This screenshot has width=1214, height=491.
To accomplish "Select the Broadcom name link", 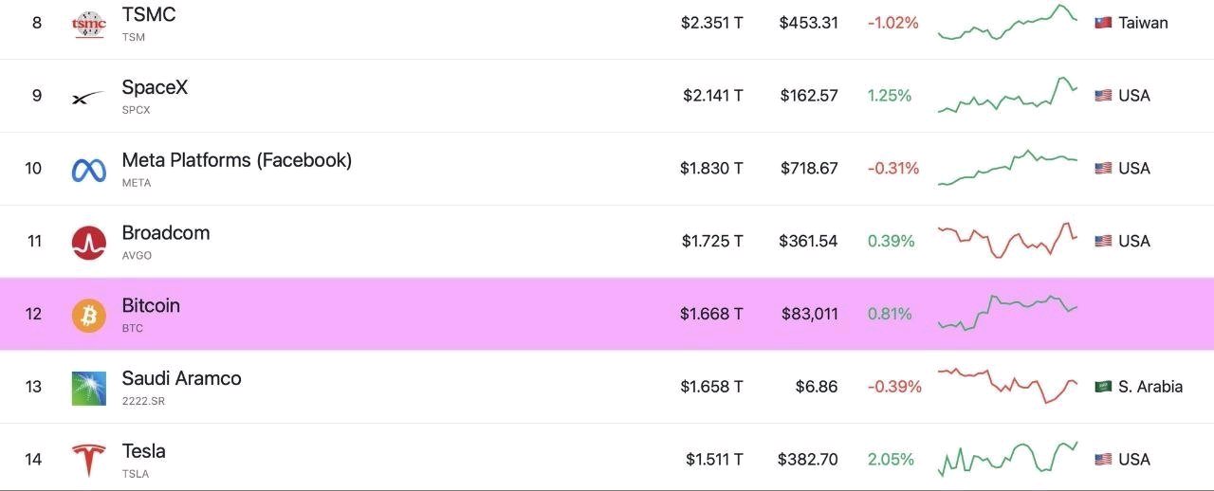I will [x=166, y=233].
